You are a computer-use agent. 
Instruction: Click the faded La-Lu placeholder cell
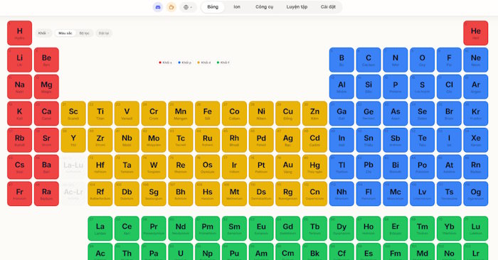[x=73, y=167]
